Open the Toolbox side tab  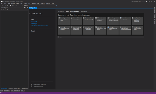155,16
